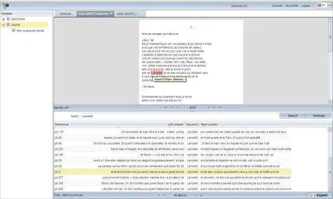
Task: Select the highlighted concordance row pb:5
Action: point(173,172)
